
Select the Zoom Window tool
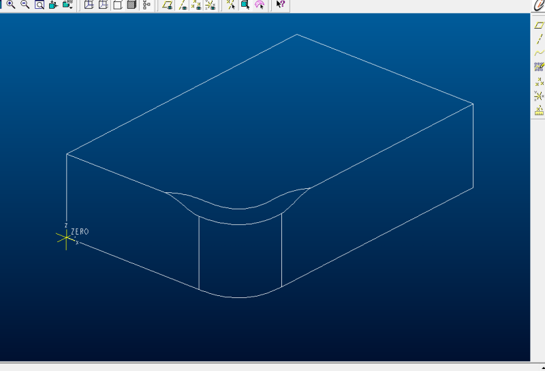[39, 5]
